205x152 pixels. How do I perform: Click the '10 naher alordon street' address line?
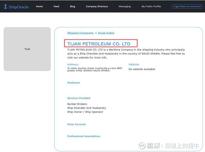[95, 68]
